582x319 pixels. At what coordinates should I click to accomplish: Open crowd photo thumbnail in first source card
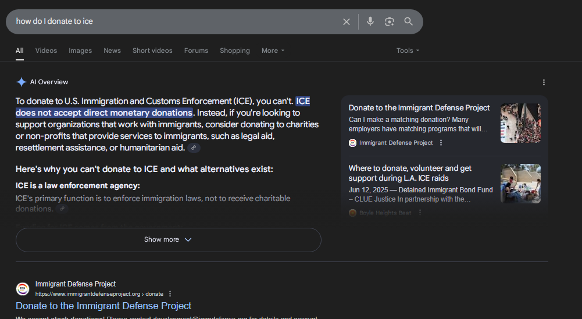pyautogui.click(x=520, y=123)
